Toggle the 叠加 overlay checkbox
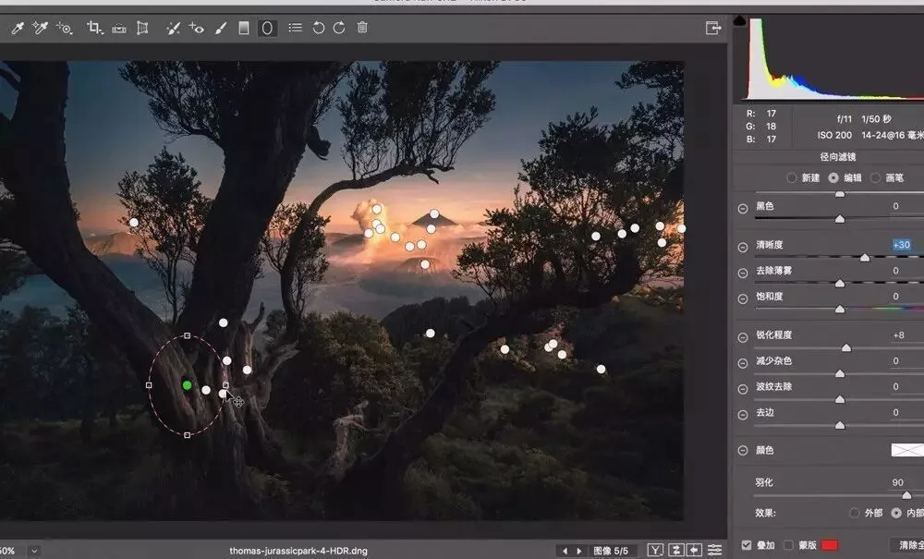924x559 pixels. [x=747, y=545]
